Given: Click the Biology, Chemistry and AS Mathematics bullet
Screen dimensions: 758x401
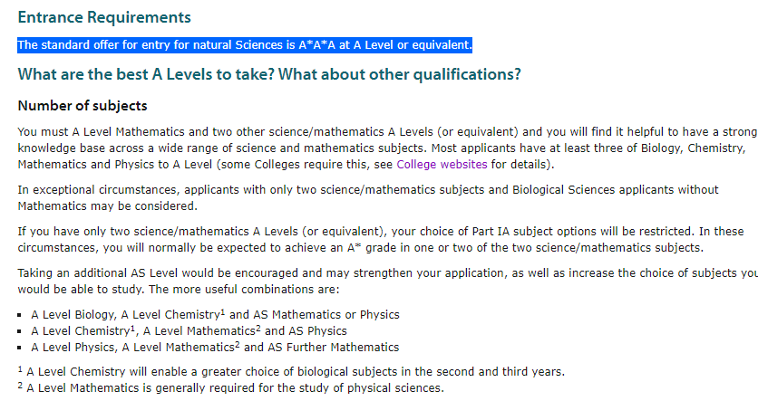Looking at the screenshot, I should pos(215,315).
